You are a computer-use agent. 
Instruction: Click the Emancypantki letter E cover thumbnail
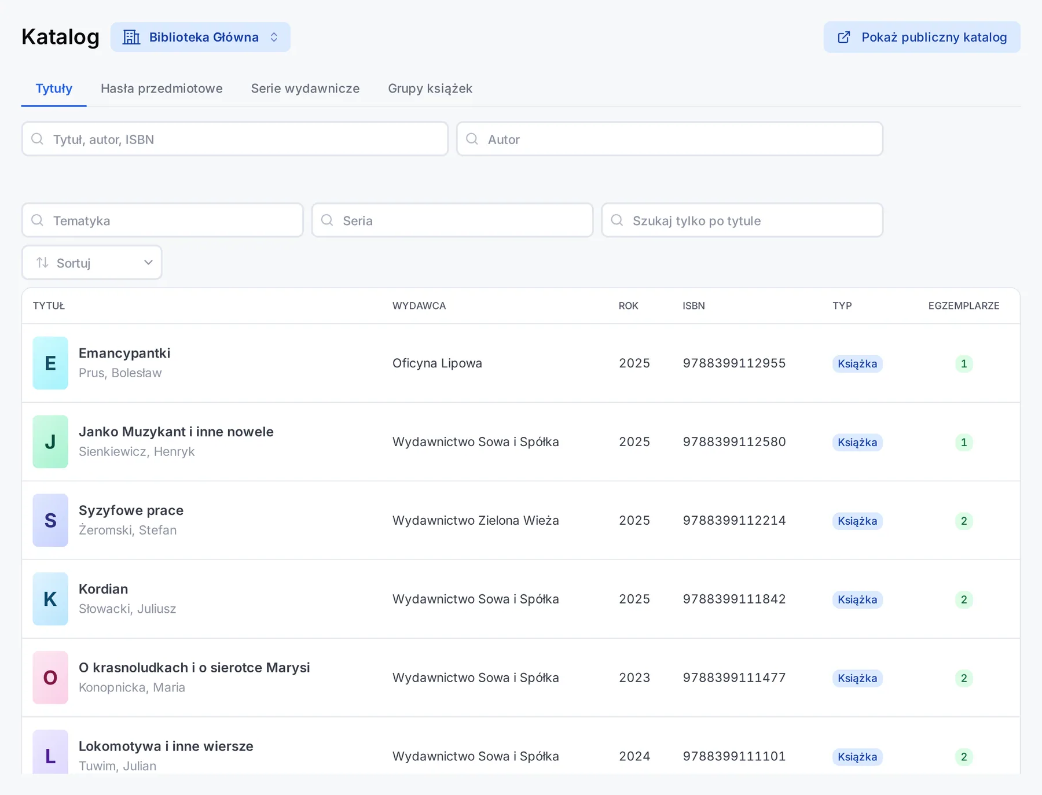[x=50, y=363]
